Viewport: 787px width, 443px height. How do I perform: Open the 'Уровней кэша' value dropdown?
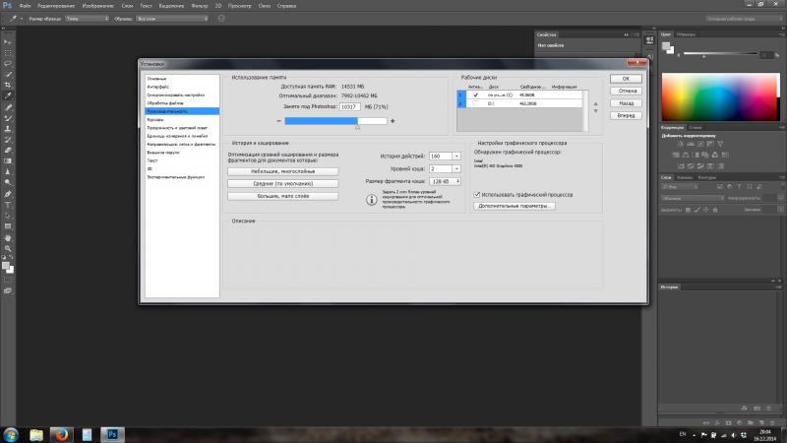click(456, 168)
